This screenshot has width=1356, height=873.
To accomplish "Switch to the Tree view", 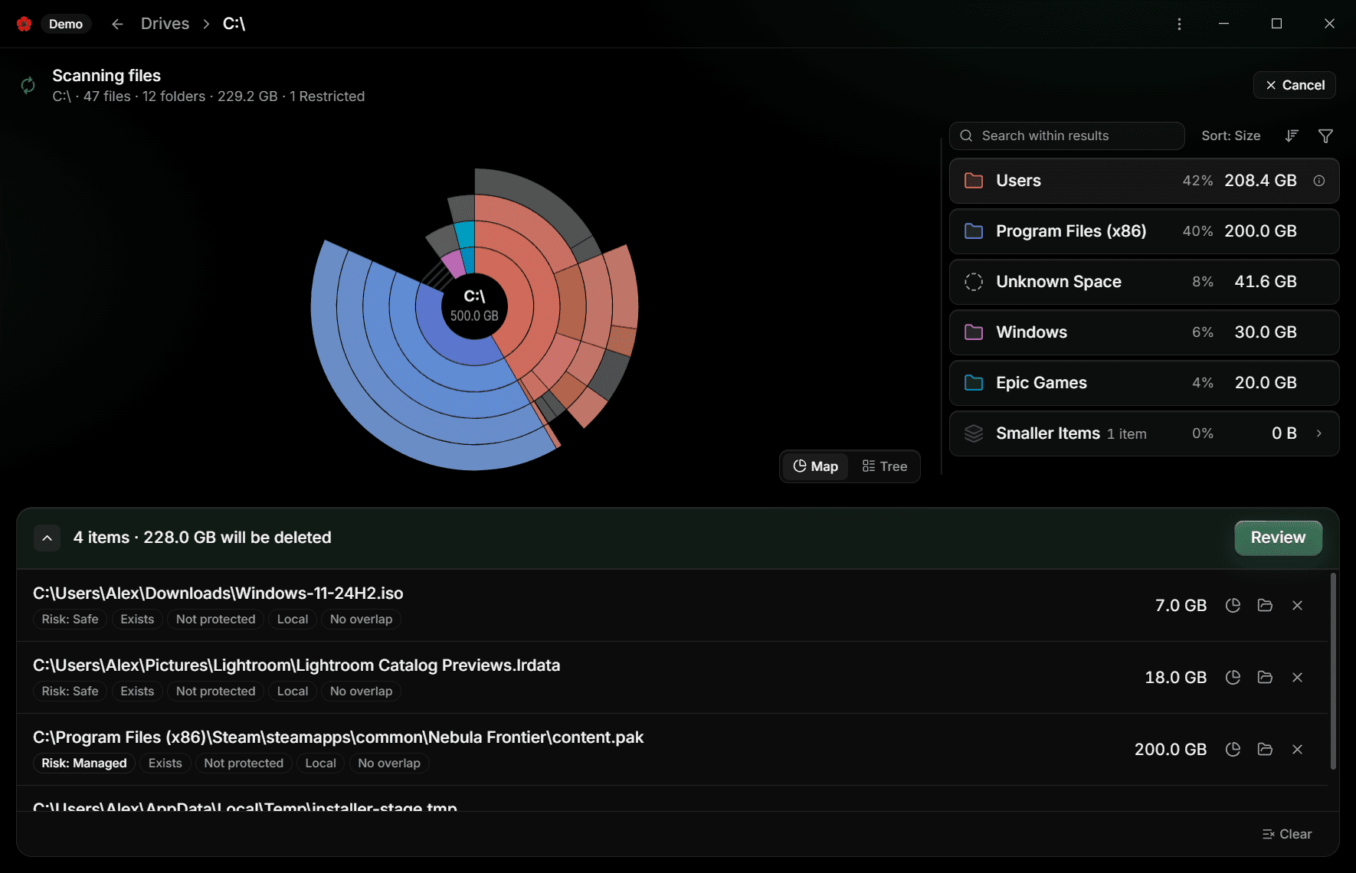I will [885, 466].
